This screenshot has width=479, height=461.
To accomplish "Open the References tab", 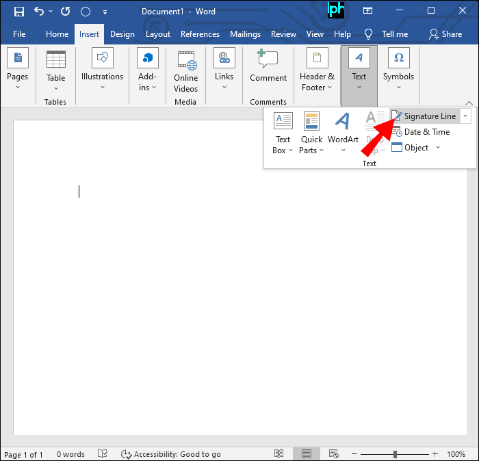I will tap(200, 34).
